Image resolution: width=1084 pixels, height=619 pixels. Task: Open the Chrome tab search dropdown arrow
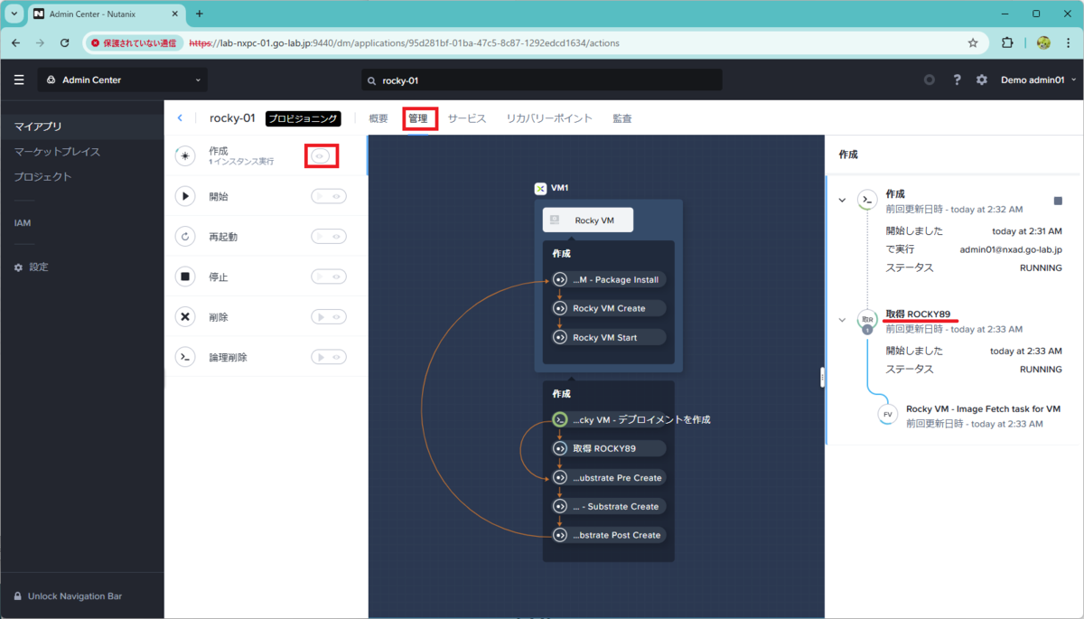tap(14, 14)
